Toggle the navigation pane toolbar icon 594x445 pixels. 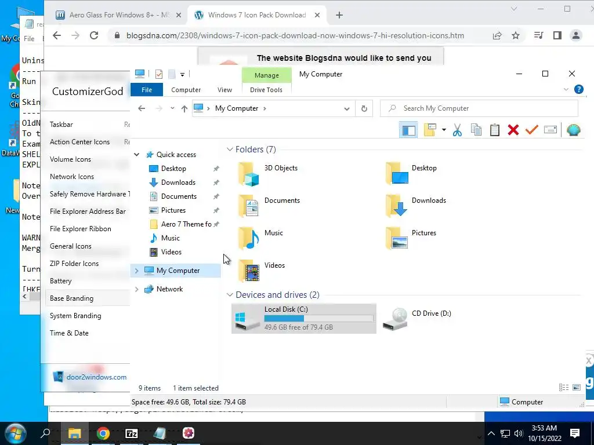408,130
